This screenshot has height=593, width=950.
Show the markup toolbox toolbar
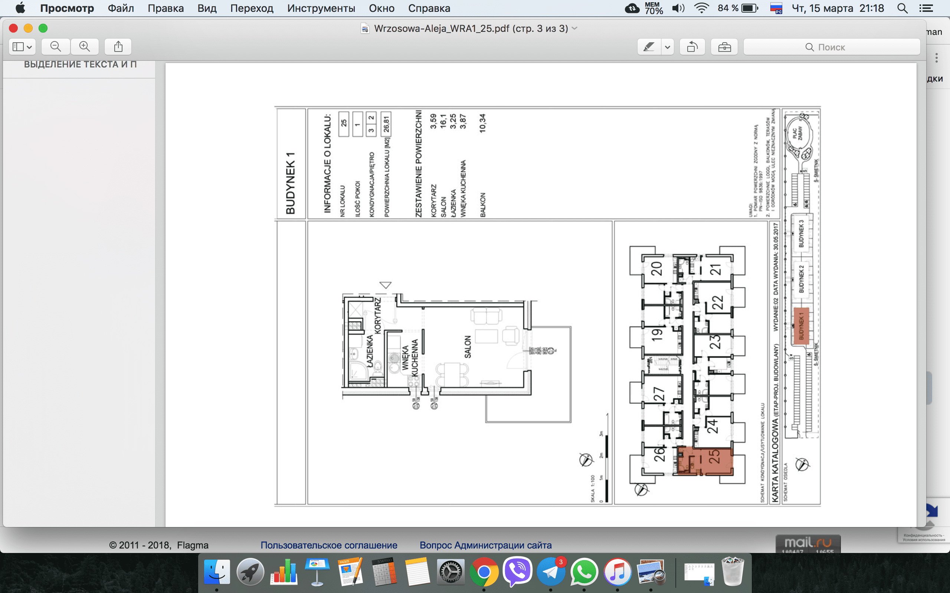[724, 47]
